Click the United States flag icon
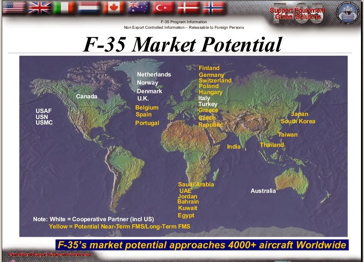 [x=14, y=7]
